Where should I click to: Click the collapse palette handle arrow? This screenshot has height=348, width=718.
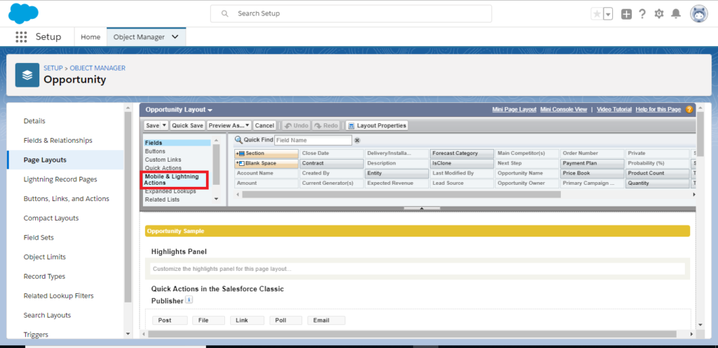pos(421,208)
